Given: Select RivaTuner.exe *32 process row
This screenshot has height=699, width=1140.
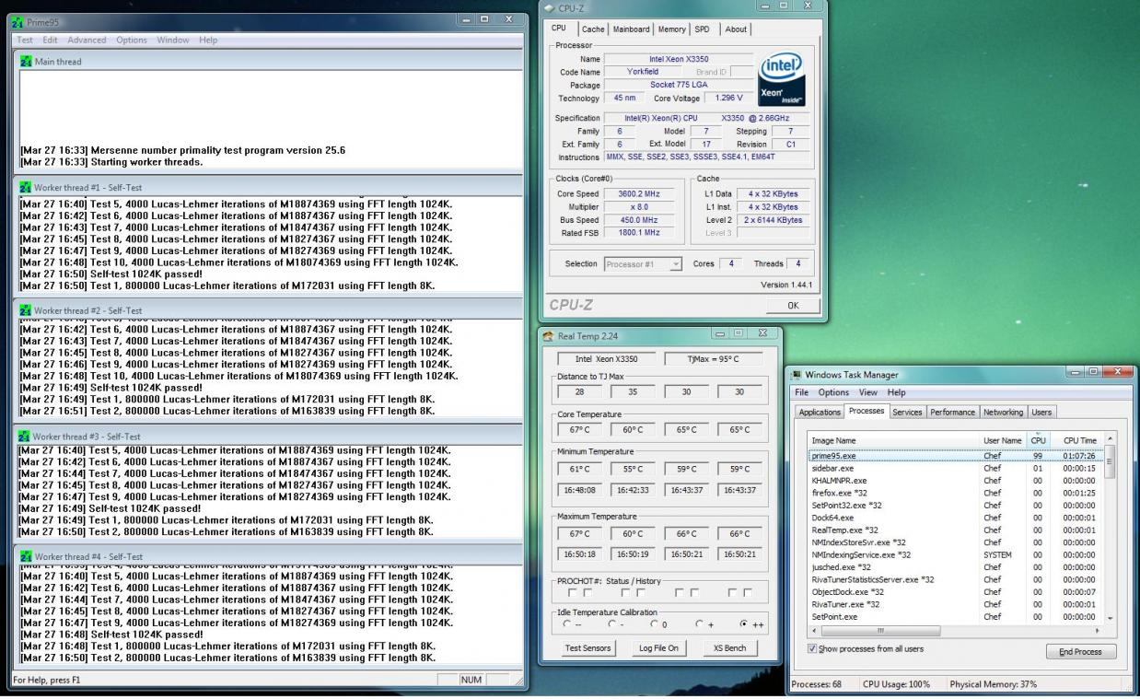Looking at the screenshot, I should [955, 604].
